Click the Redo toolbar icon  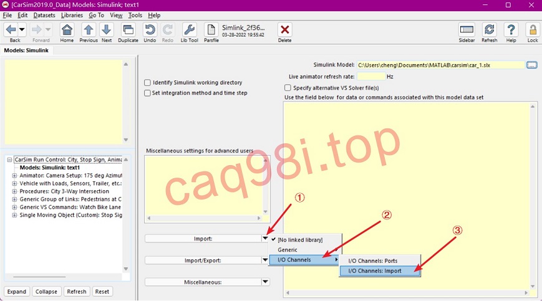[168, 30]
